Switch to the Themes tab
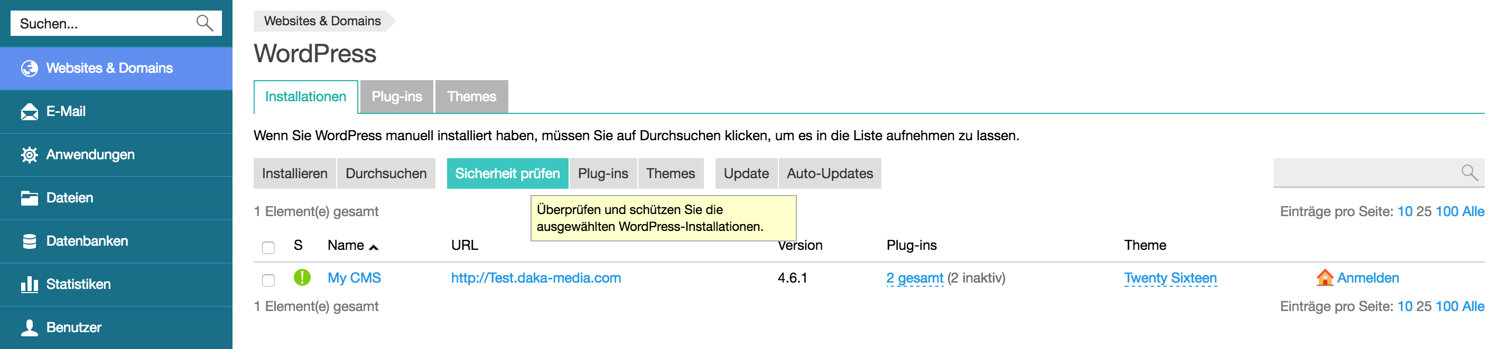 pos(471,96)
